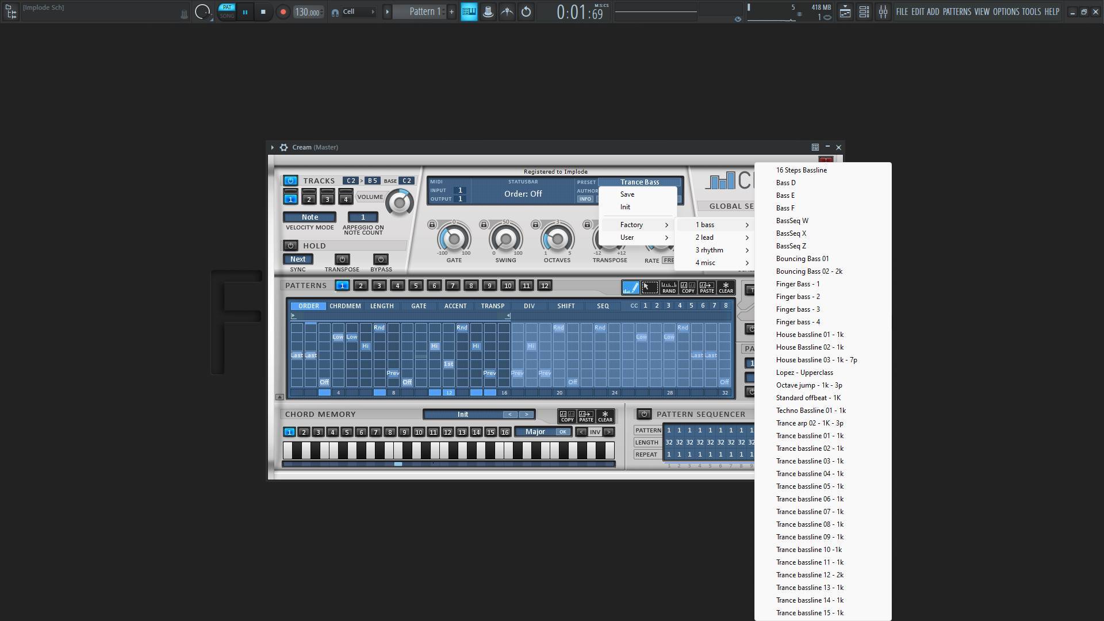This screenshot has height=621, width=1104.
Task: Click the RAND randomize pattern icon
Action: (669, 287)
